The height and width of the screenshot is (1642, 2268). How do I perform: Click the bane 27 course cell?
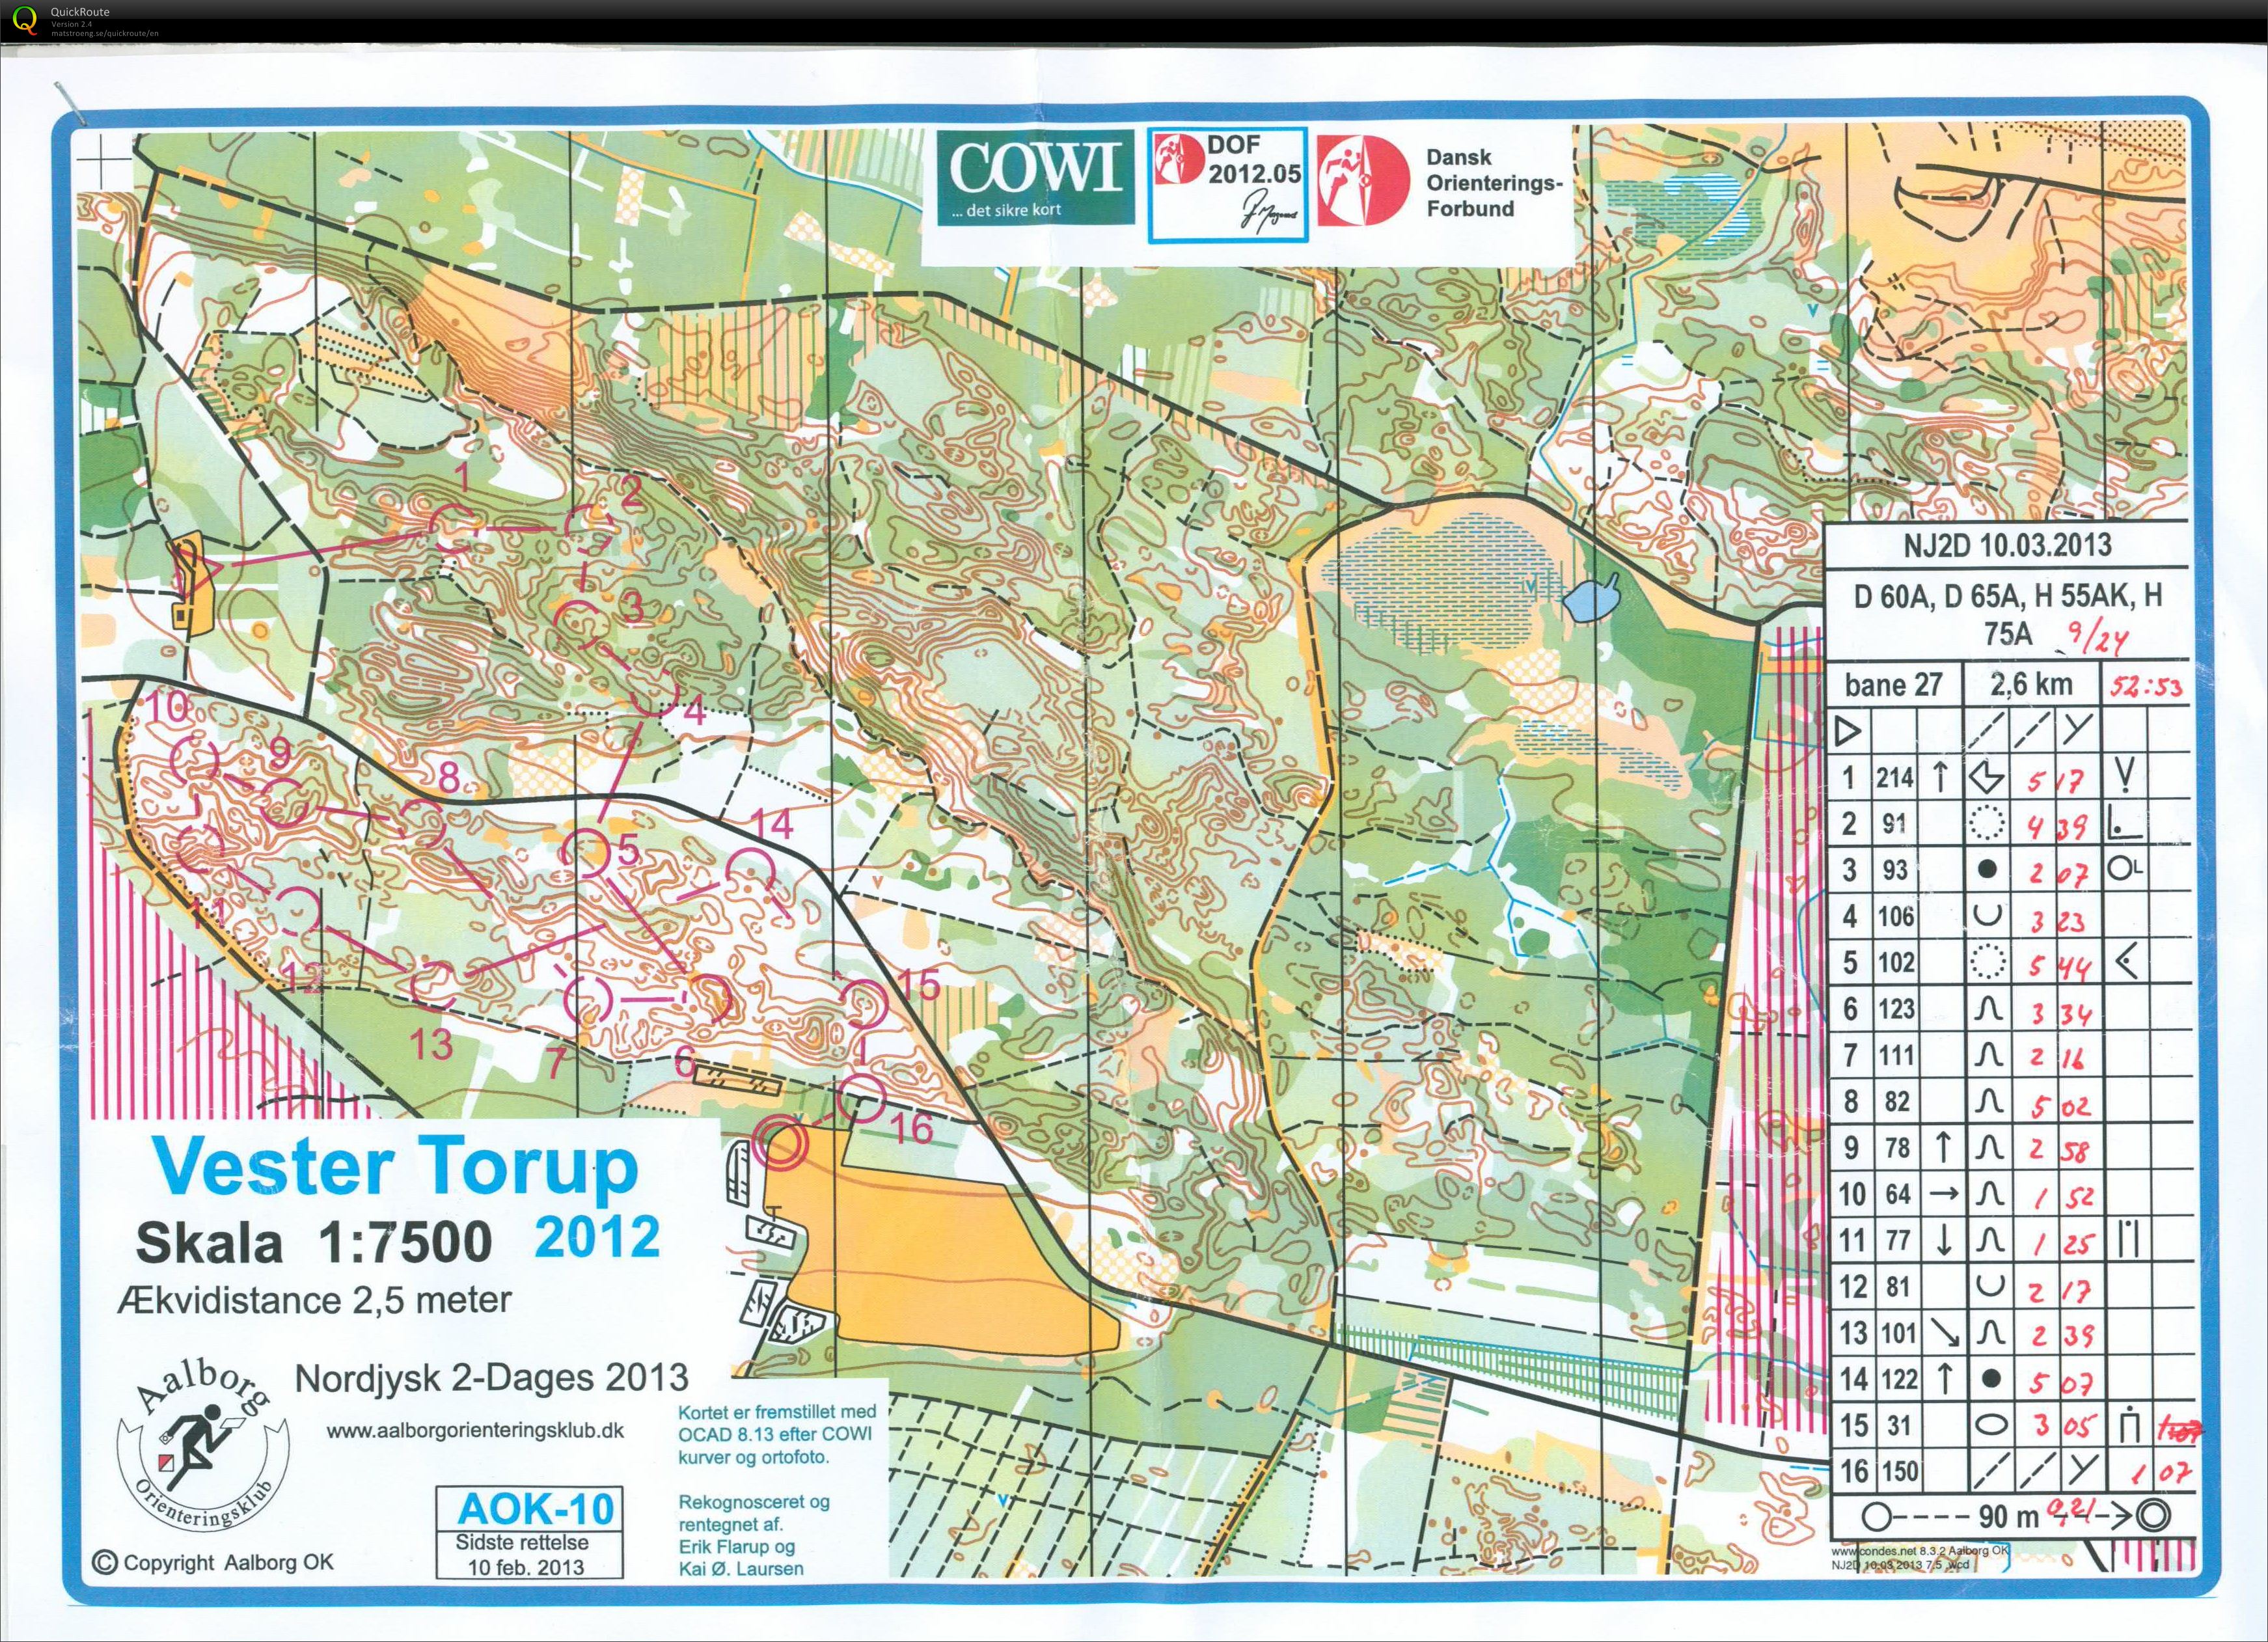point(1893,685)
